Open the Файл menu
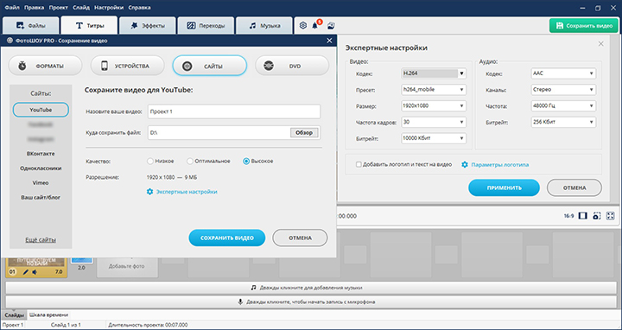622x330 pixels. 12,8
